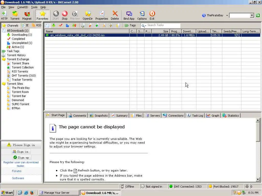Select Completed in sidebar tree
Screen dimensions: 262x196
[x=18, y=39]
